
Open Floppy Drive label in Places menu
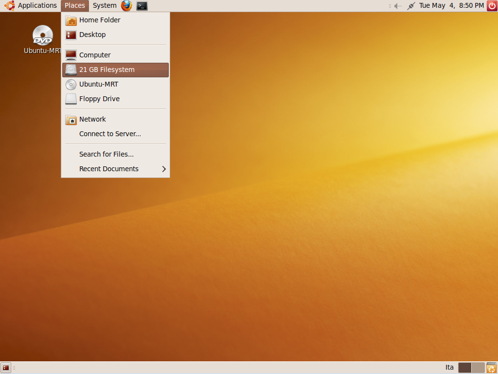coord(99,99)
